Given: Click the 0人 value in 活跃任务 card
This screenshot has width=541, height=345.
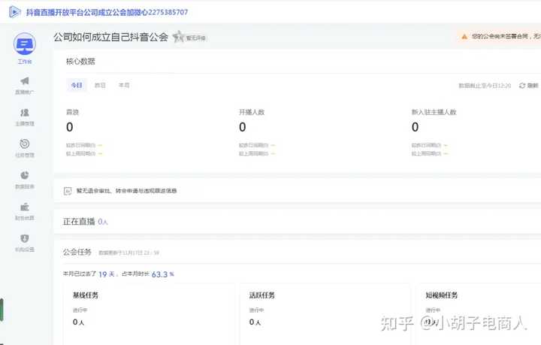Looking at the screenshot, I should (255, 322).
